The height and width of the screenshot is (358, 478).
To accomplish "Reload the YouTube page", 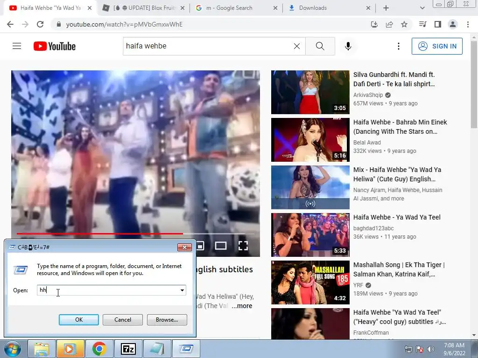I will pyautogui.click(x=40, y=24).
